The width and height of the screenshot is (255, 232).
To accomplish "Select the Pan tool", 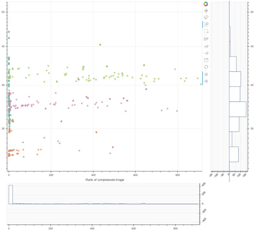I will (x=206, y=11).
